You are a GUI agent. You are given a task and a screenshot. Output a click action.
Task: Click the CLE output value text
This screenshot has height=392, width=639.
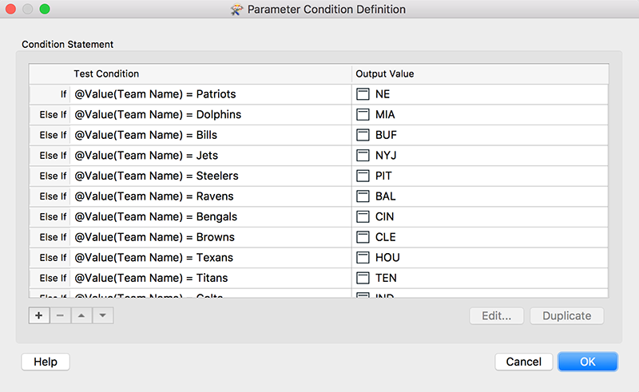coord(386,237)
